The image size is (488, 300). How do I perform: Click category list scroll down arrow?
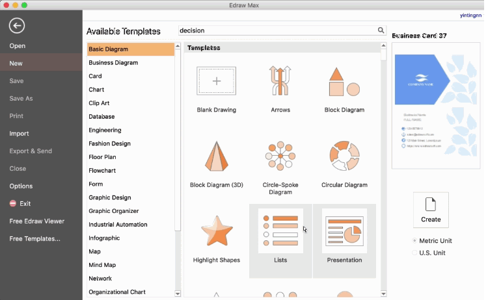click(178, 294)
